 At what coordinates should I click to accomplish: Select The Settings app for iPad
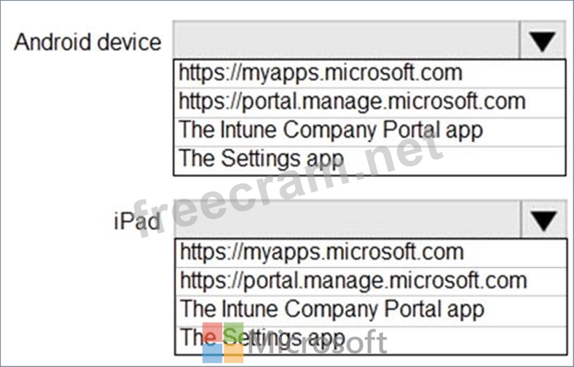[x=371, y=340]
